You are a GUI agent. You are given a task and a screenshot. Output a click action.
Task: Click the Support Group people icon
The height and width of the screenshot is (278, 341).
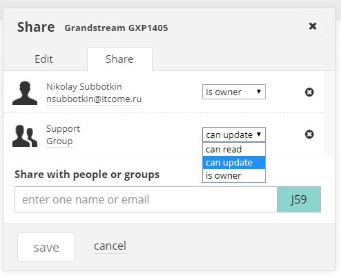(x=25, y=136)
